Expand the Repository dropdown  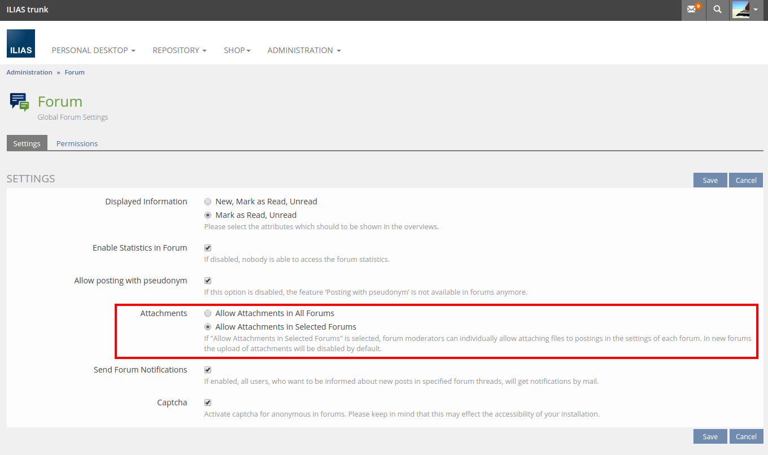(179, 50)
